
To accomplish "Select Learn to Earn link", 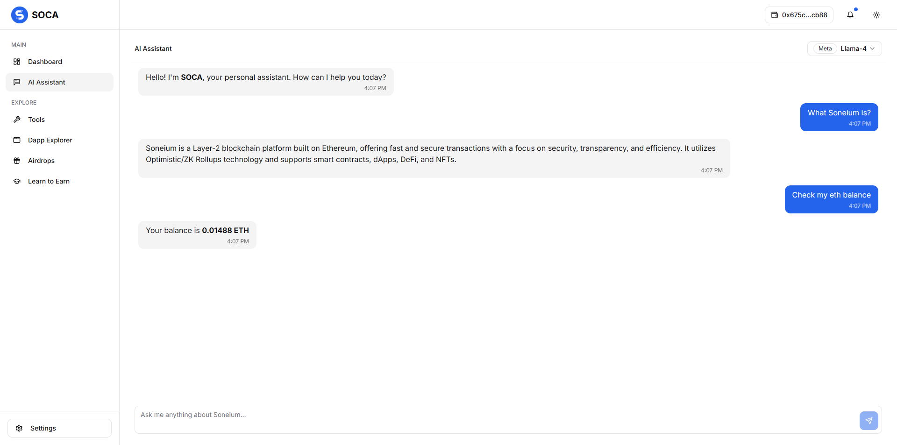I will (x=59, y=181).
